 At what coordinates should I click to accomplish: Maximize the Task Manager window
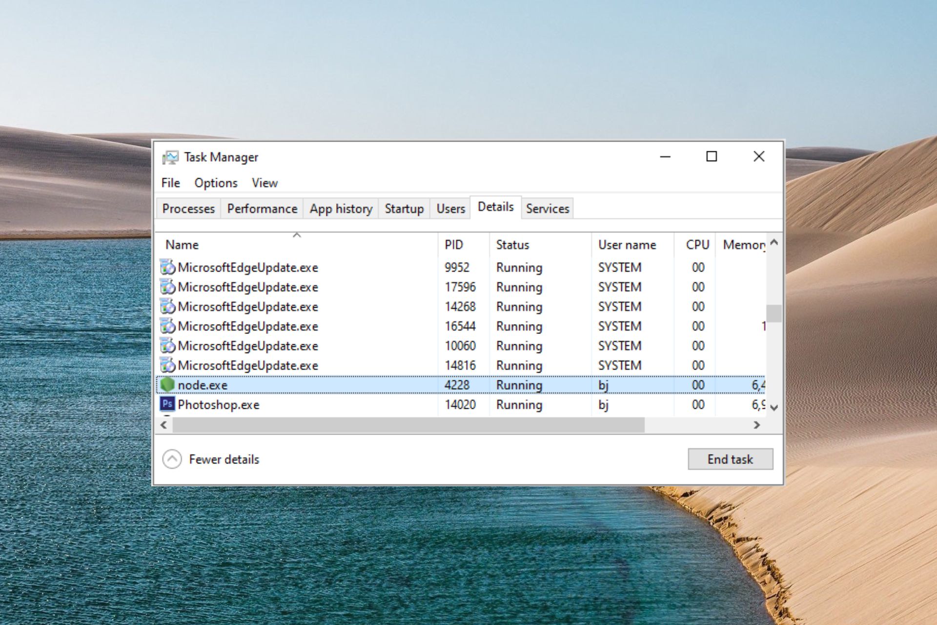click(x=712, y=157)
